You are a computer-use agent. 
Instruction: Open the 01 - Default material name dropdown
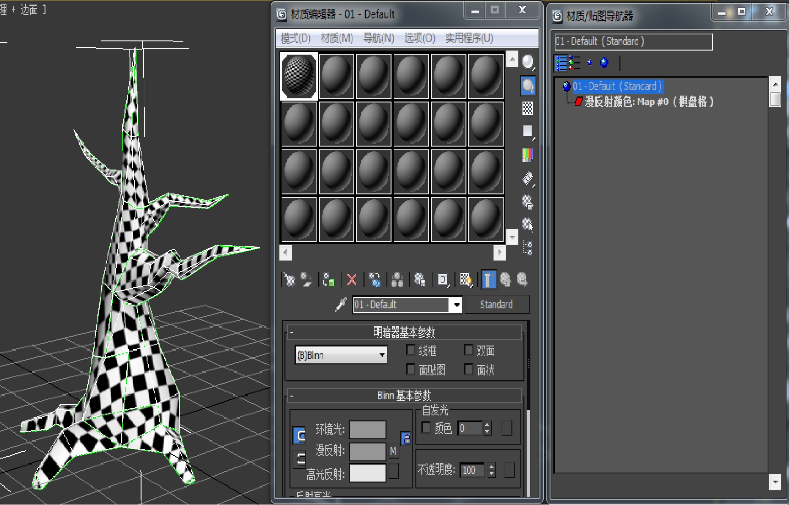point(456,305)
